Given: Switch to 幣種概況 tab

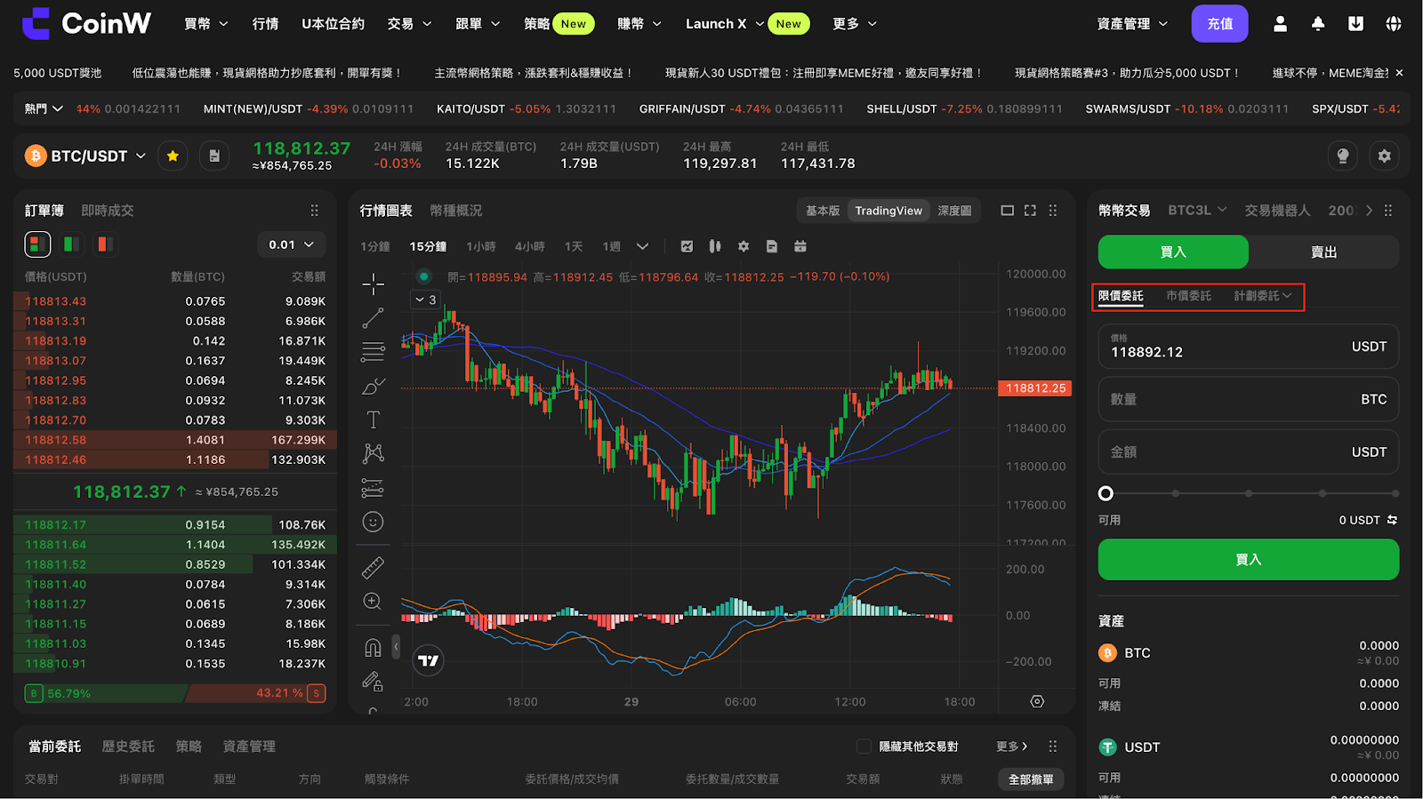Looking at the screenshot, I should [456, 211].
